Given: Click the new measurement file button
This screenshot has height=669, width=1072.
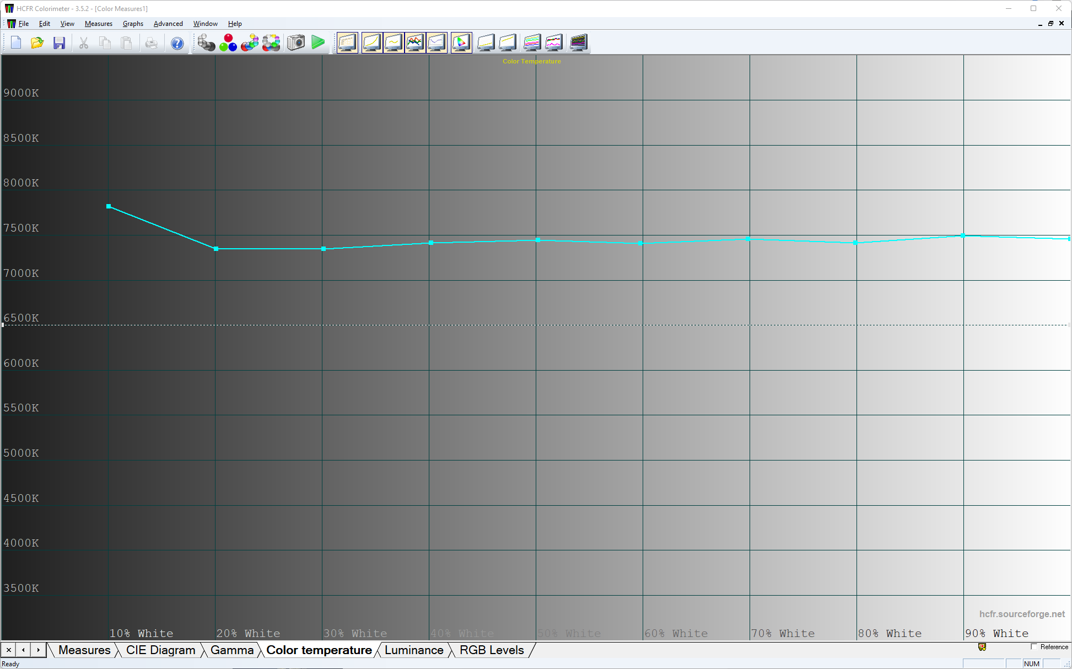Looking at the screenshot, I should pos(15,43).
